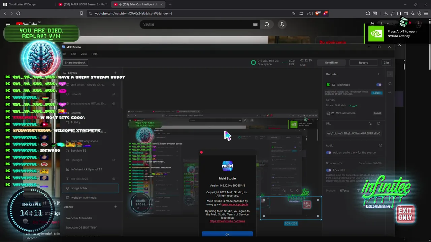Open the Brave Leo AI sparkle icon

[412, 13]
